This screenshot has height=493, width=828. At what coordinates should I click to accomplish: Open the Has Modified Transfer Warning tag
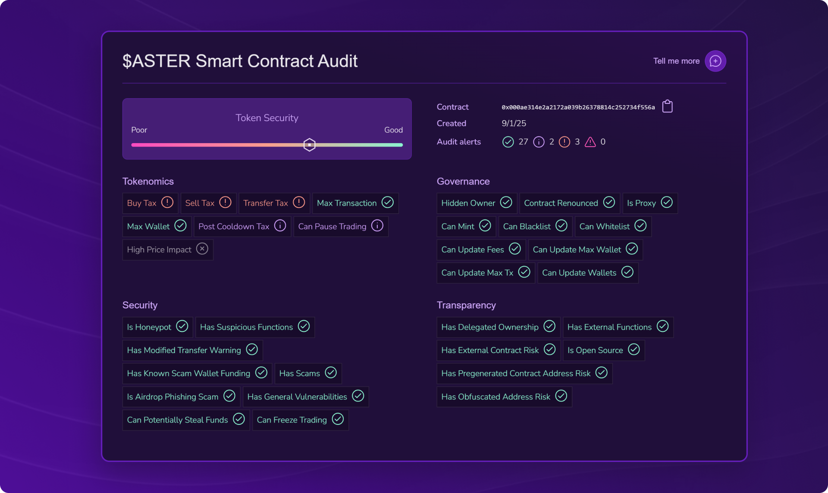[192, 350]
